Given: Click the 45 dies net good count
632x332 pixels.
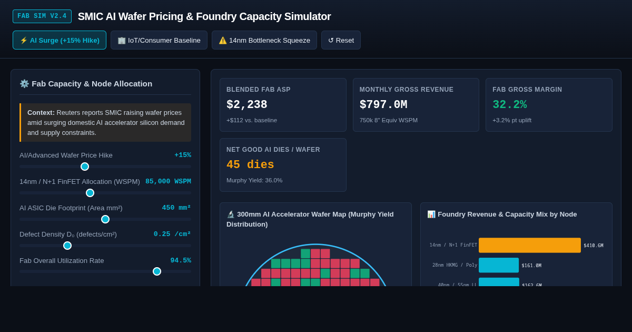Looking at the screenshot, I should [x=250, y=165].
